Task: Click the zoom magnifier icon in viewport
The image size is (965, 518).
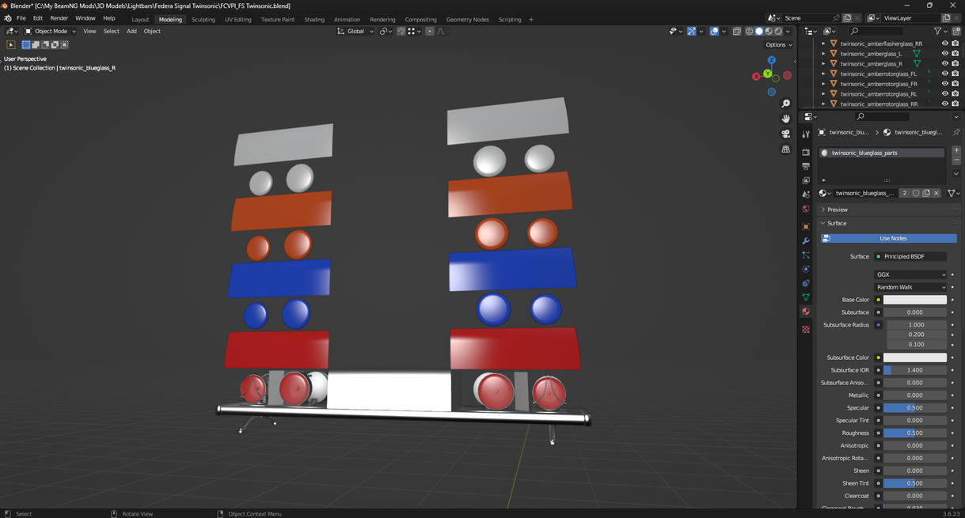Action: tap(785, 104)
